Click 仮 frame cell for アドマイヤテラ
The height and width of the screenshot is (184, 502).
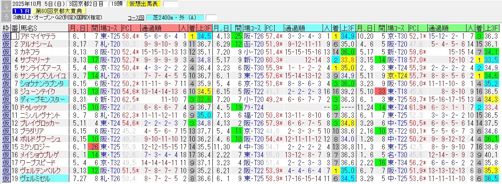point(6,36)
